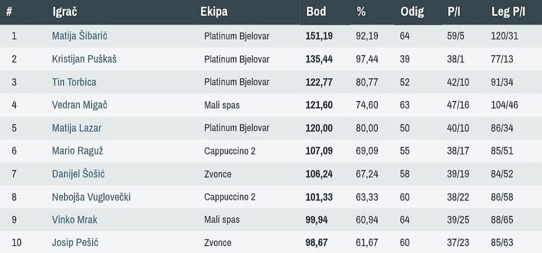Select Josip Pešić player link
The image size is (542, 253).
(75, 242)
